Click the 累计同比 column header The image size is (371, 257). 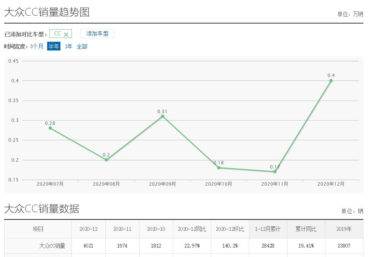tap(306, 229)
